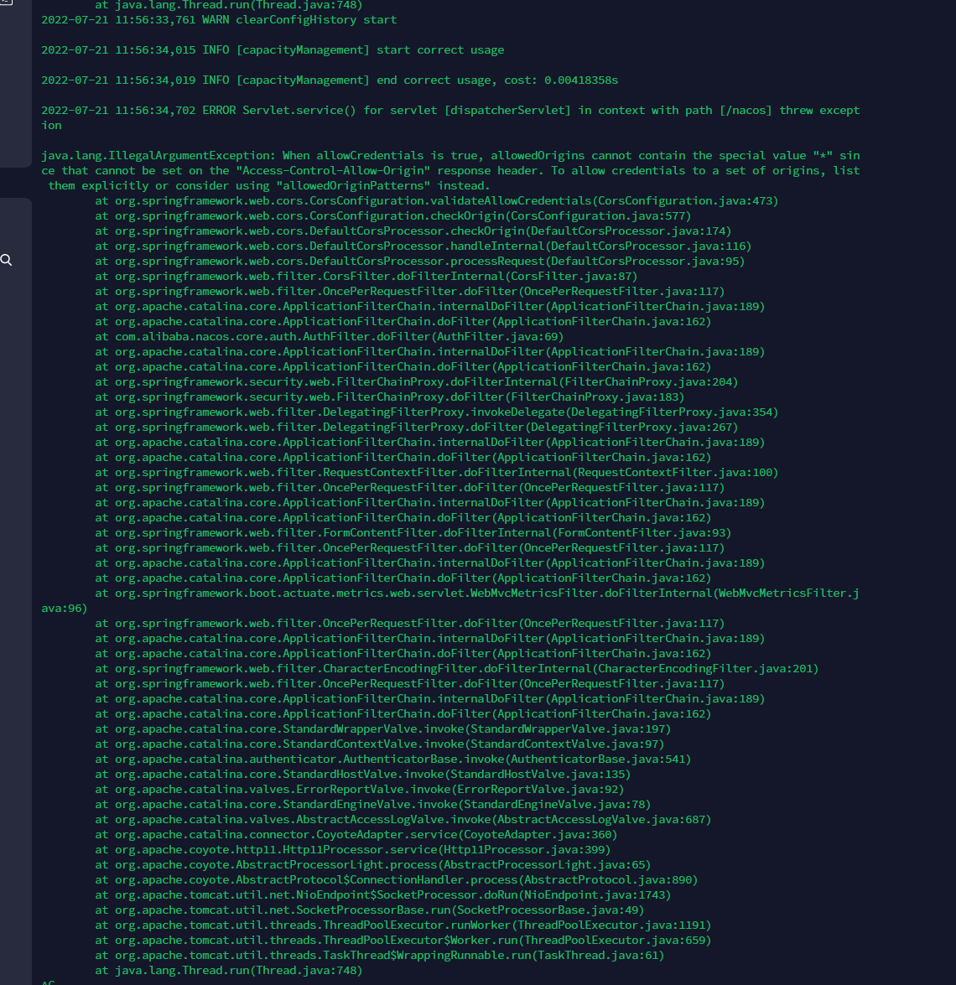Click the quoted "Access-Control-Allow-Origin" header text

click(x=333, y=170)
